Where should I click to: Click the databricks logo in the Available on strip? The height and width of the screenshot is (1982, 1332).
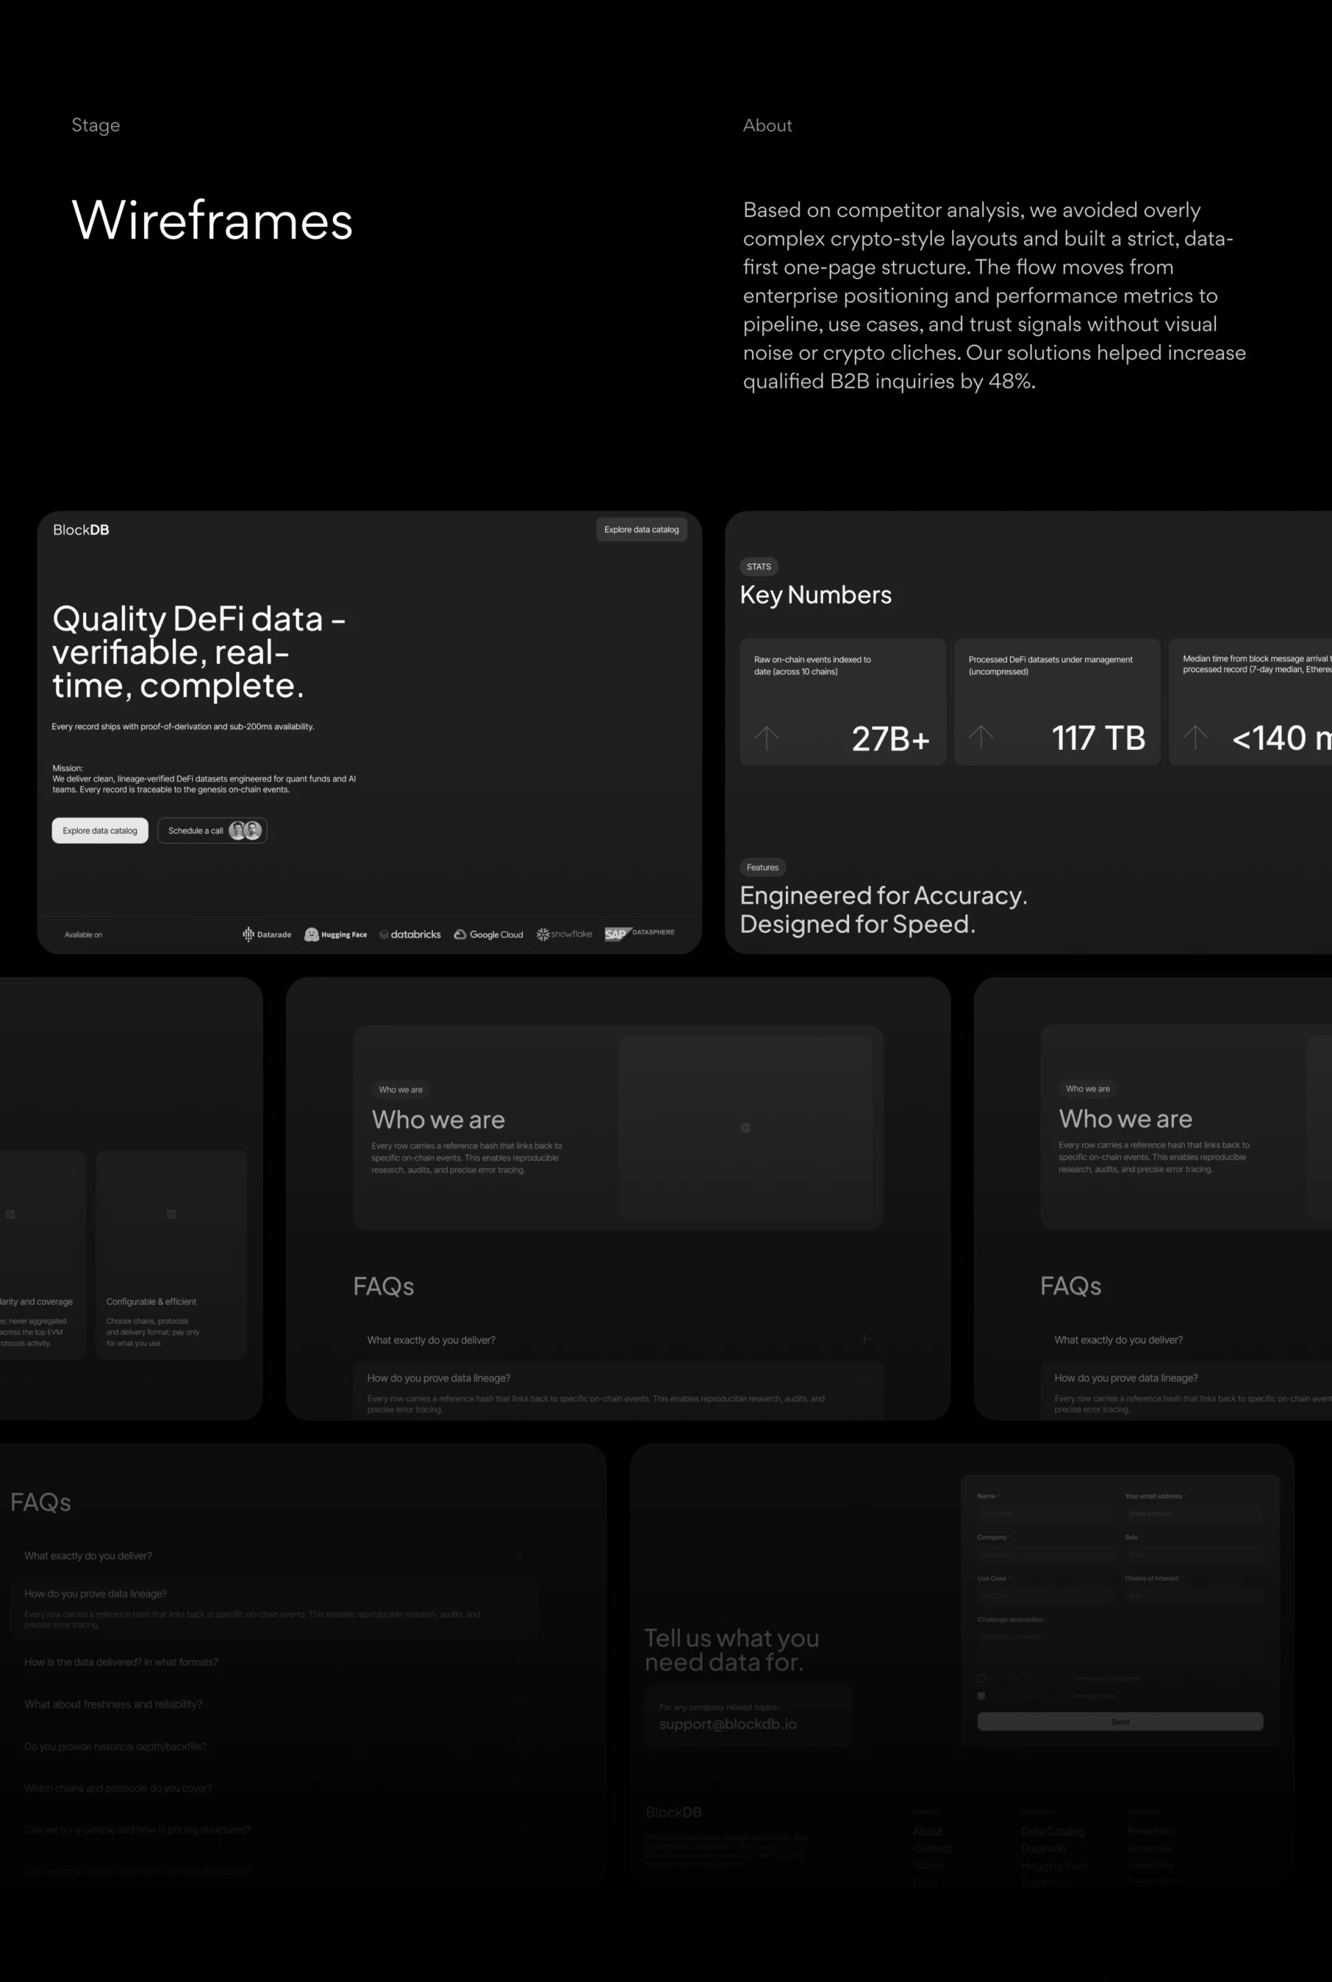tap(410, 934)
